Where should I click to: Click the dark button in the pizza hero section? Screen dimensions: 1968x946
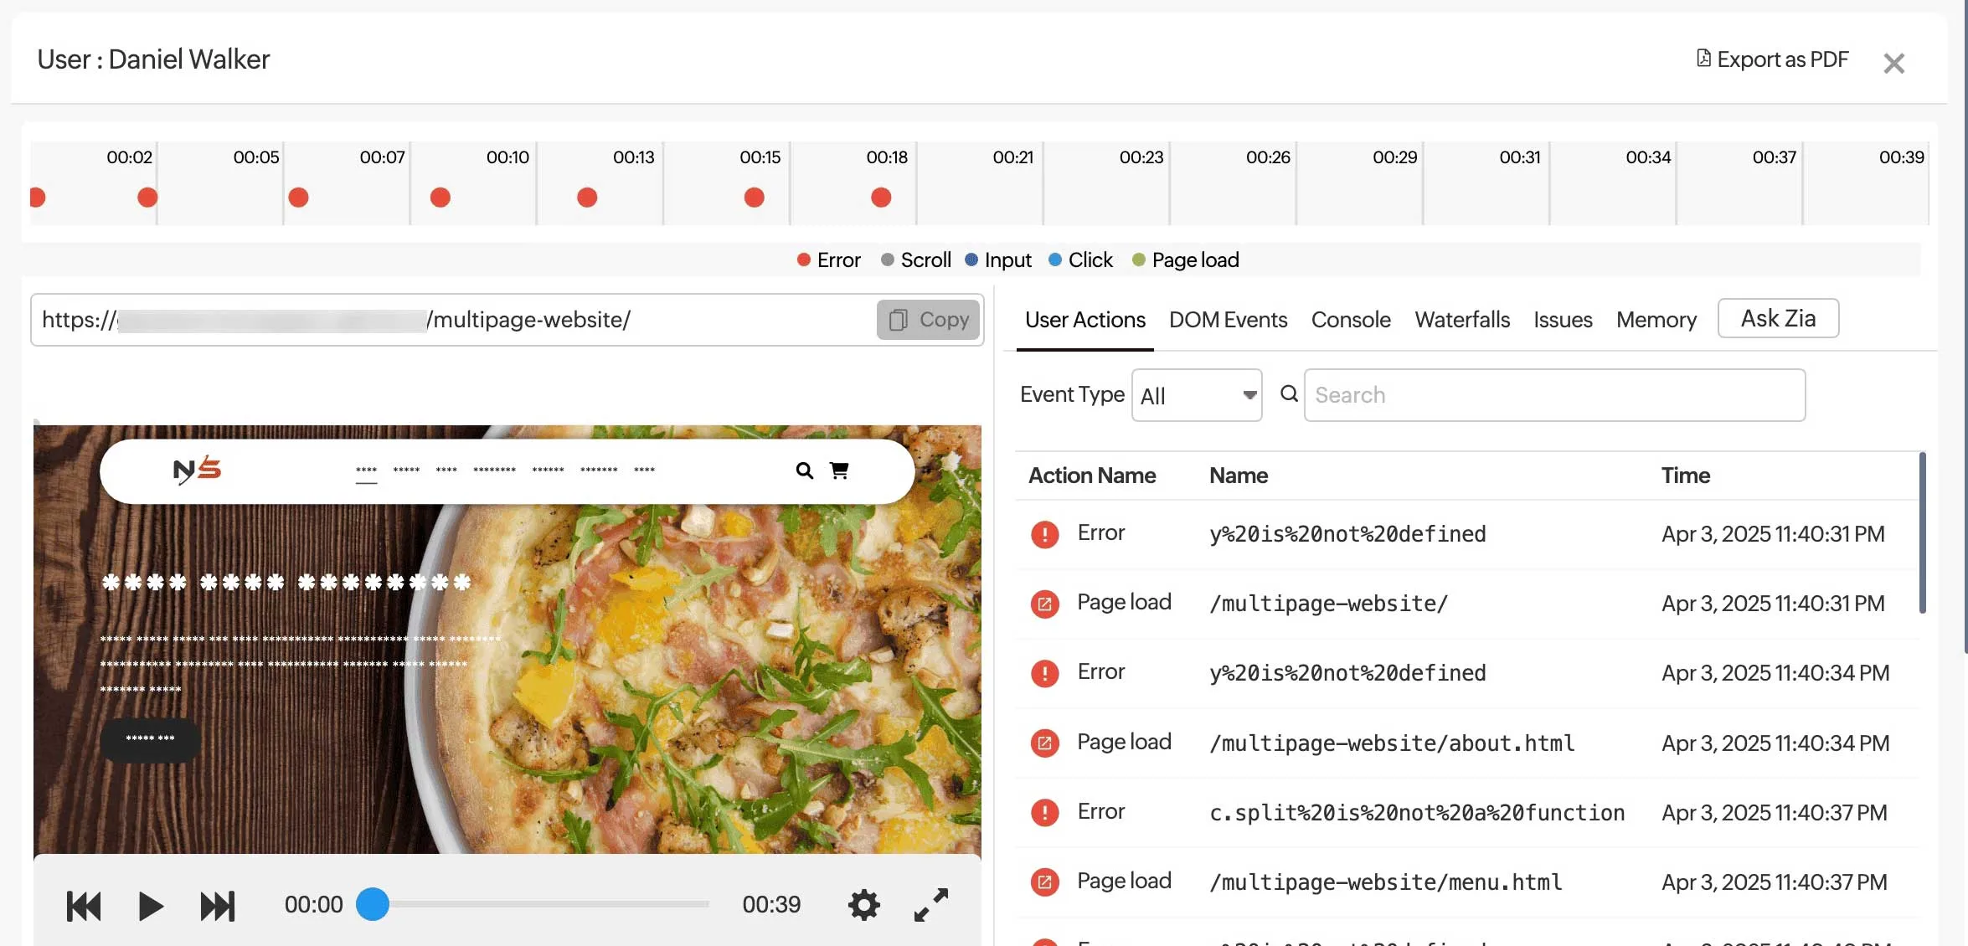(151, 739)
